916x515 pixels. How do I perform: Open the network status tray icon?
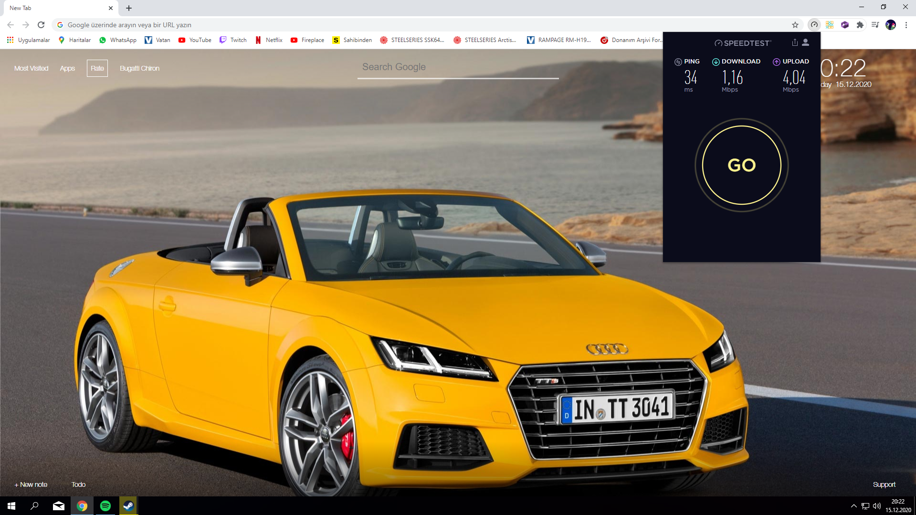(865, 506)
